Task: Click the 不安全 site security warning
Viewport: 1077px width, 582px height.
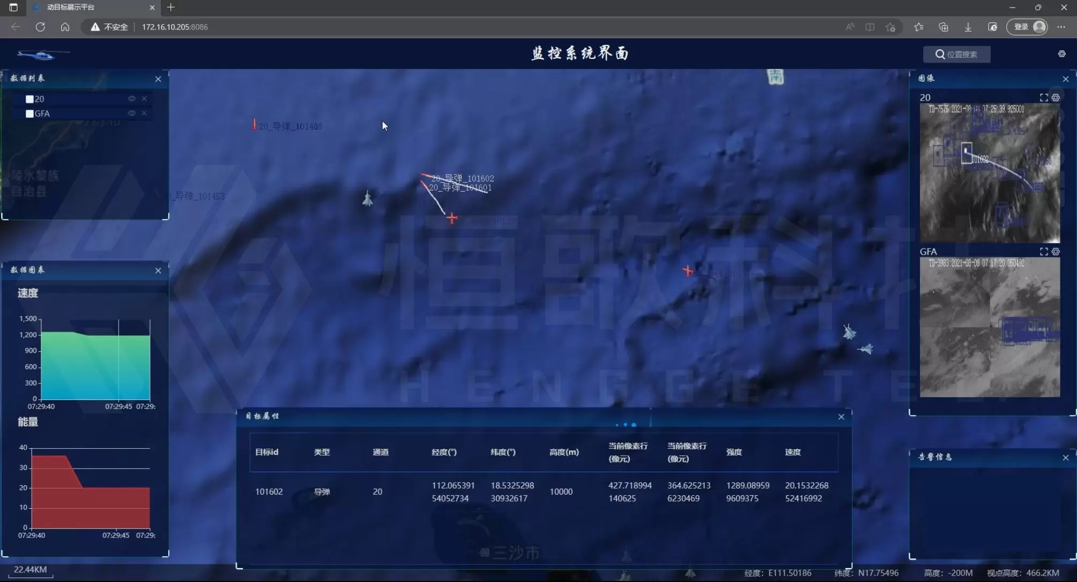Action: (x=109, y=27)
